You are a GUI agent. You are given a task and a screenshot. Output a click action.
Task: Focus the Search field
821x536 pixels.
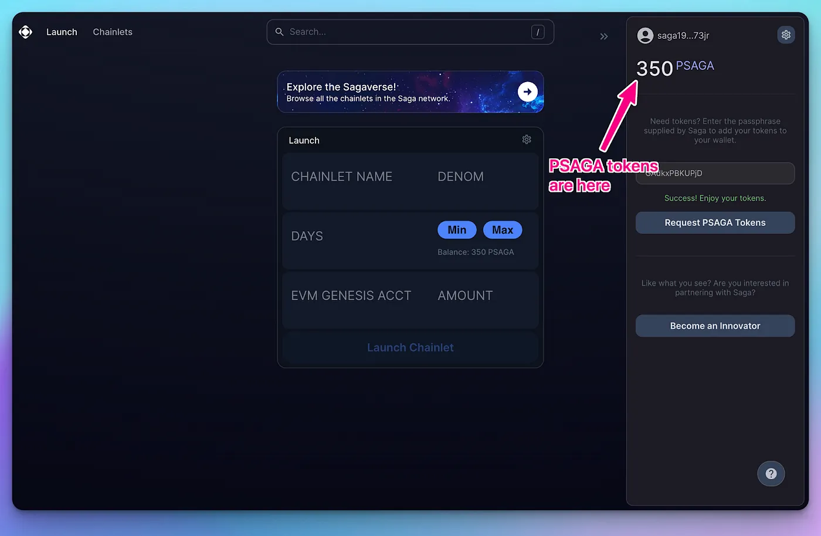click(x=410, y=32)
